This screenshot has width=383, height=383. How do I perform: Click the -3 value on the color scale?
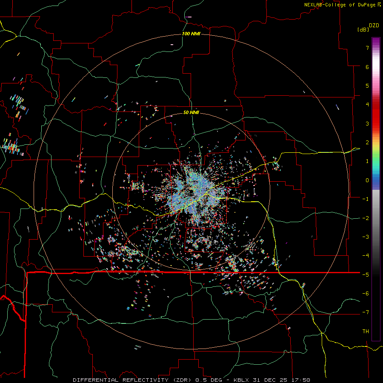pos(366,237)
